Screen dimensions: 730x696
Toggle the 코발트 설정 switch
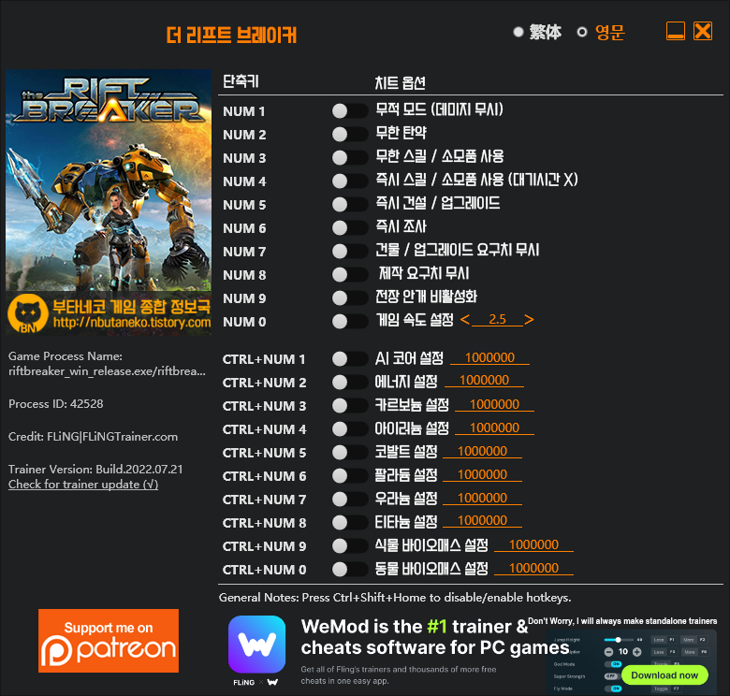[x=350, y=452]
